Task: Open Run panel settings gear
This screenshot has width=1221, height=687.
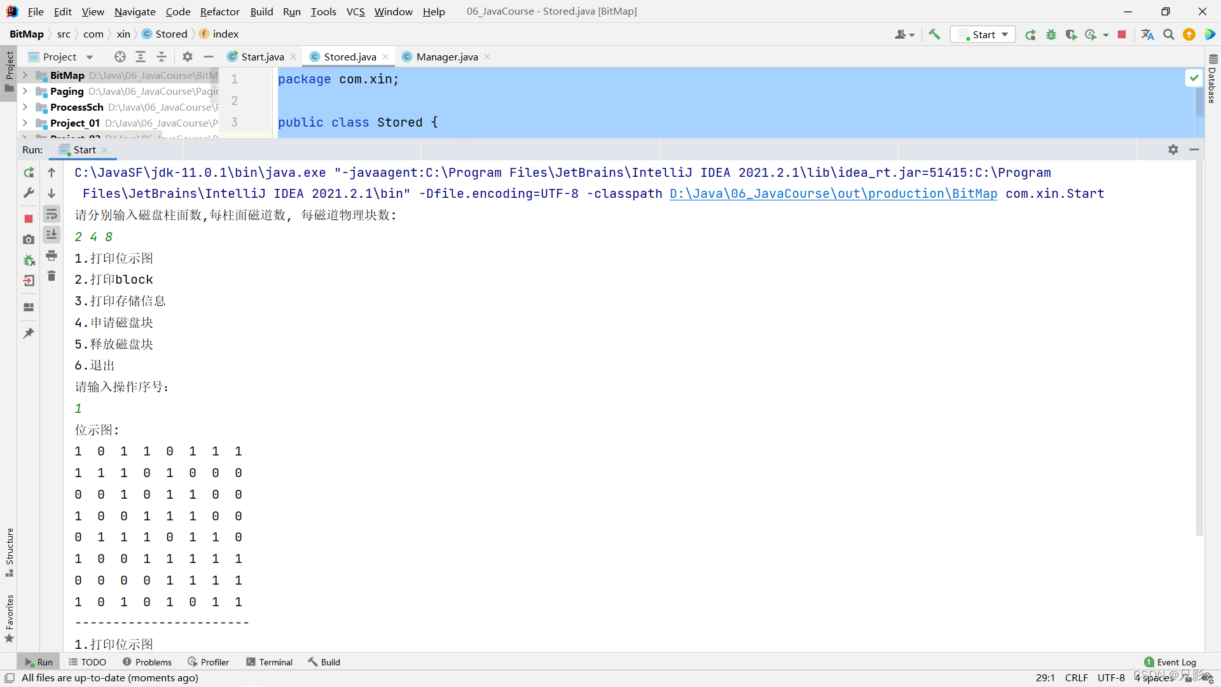Action: (1173, 149)
